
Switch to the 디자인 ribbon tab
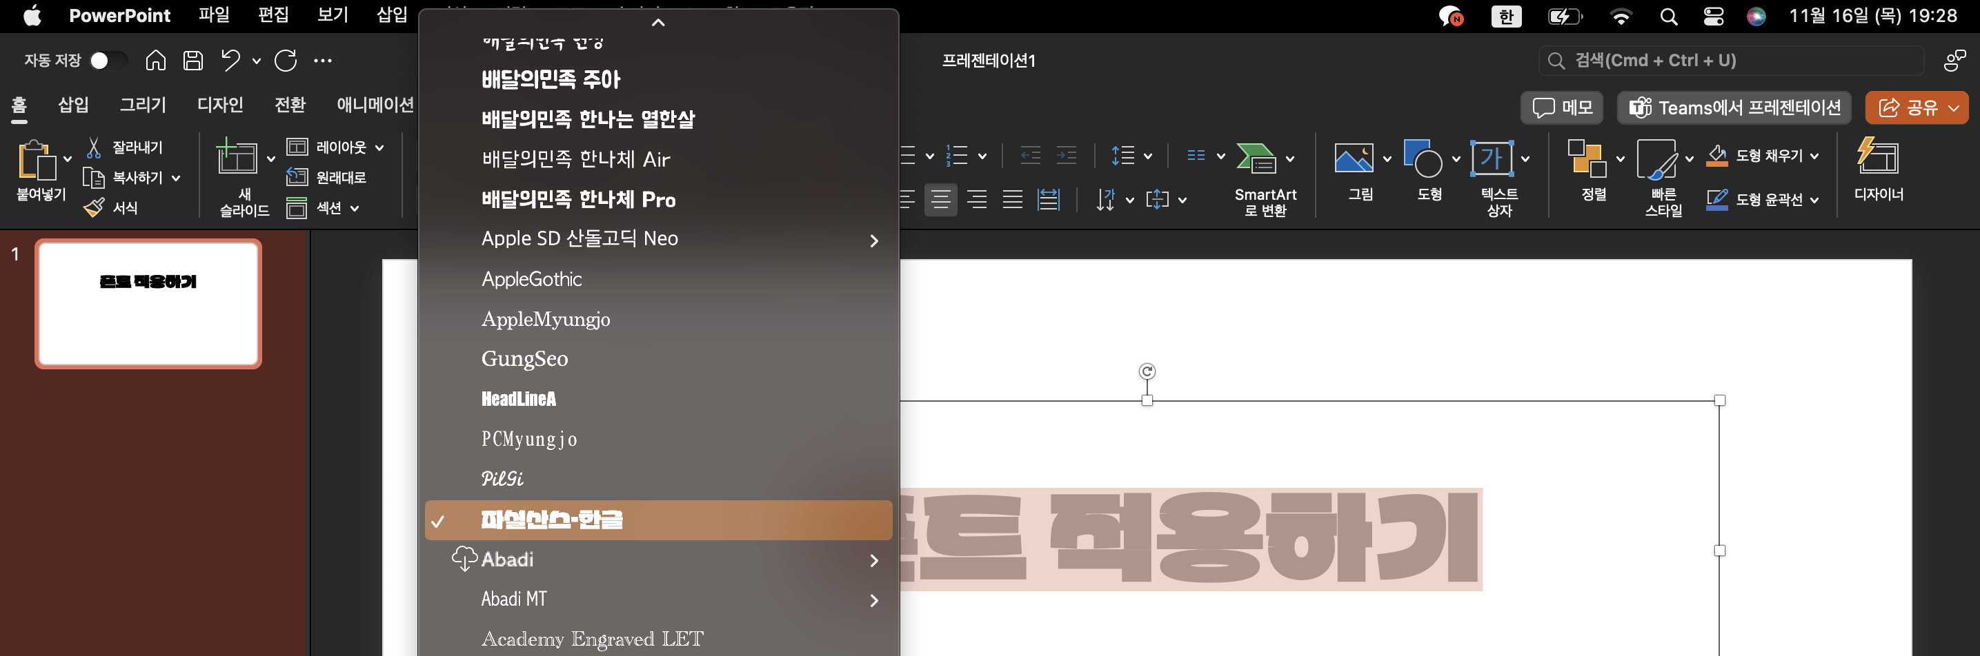point(220,105)
